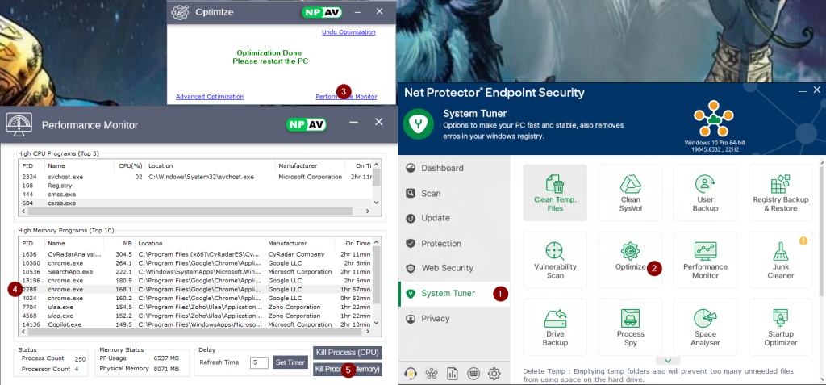Launch the Process Spy tool
This screenshot has width=826, height=385.
(630, 326)
